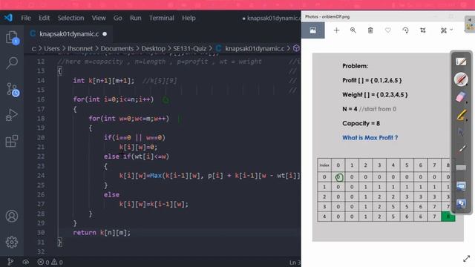
Task: Open the edit and create dropdown in Photos
Action: tap(446, 30)
